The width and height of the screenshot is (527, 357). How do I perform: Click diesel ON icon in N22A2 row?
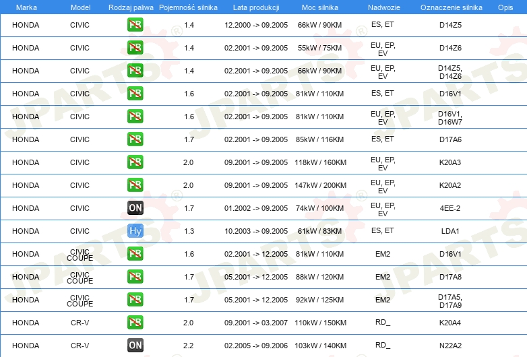(135, 346)
